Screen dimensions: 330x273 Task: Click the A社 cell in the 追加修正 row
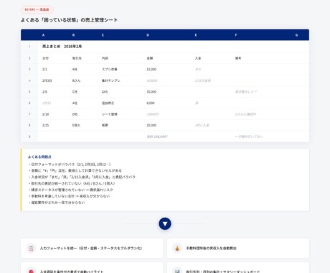click(75, 103)
